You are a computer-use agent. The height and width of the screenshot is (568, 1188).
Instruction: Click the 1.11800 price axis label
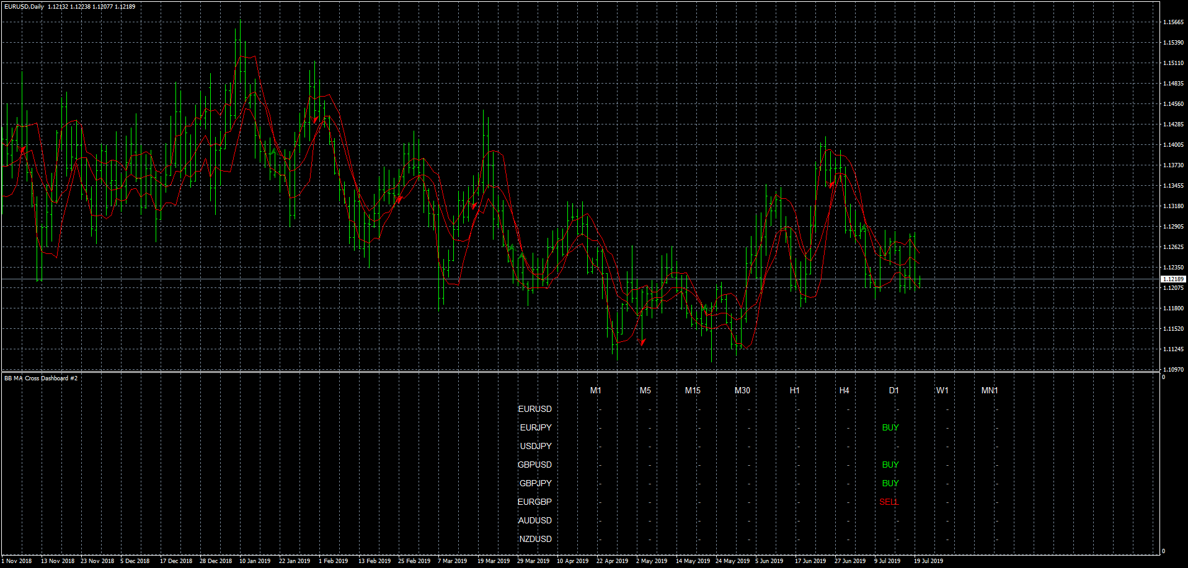[1173, 308]
